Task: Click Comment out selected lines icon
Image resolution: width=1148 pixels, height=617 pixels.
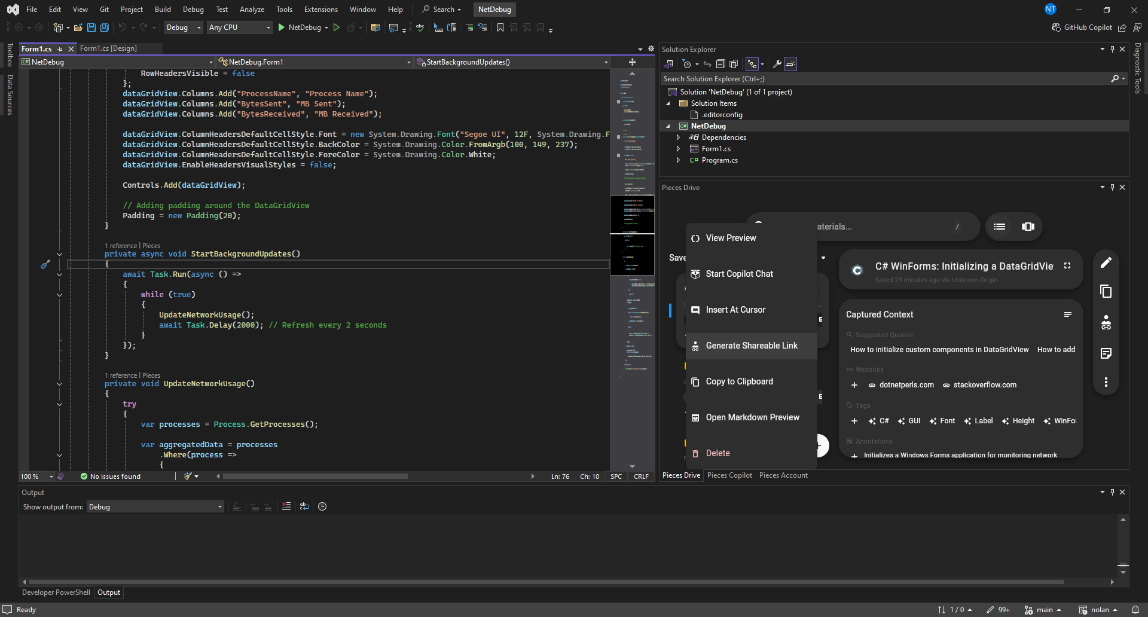Action: pyautogui.click(x=469, y=28)
